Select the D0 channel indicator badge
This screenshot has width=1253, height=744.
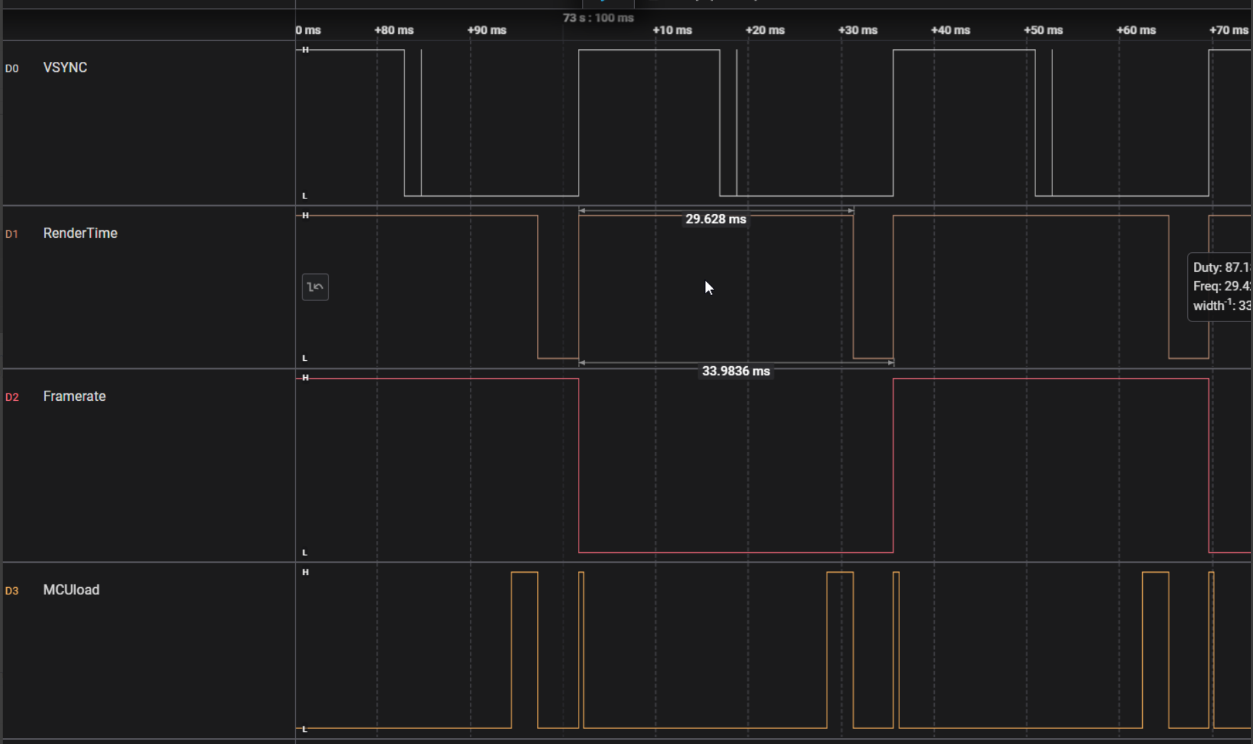click(x=12, y=68)
